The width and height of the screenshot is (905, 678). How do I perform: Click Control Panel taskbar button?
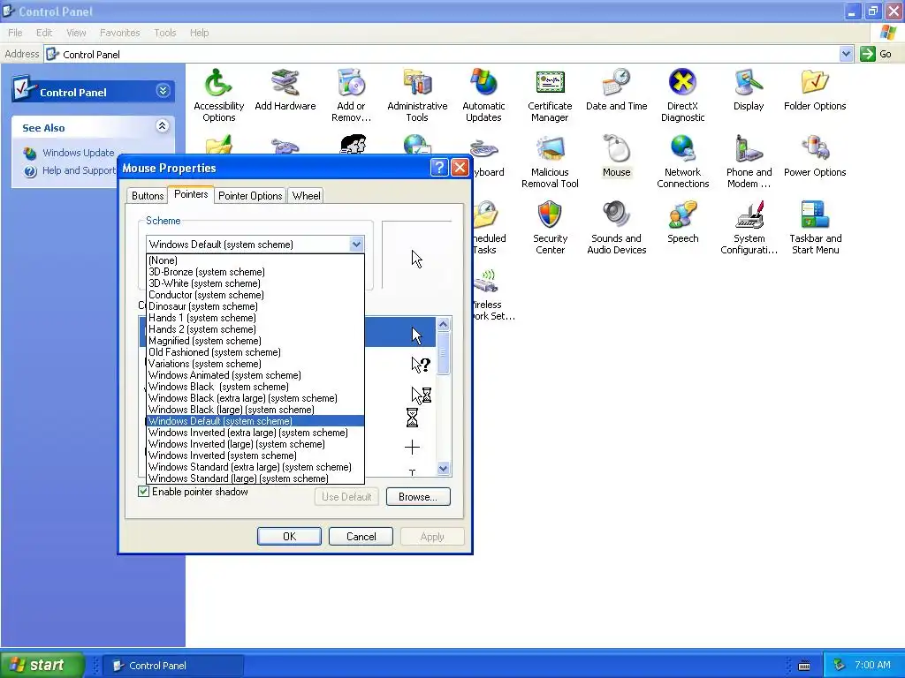pyautogui.click(x=172, y=666)
